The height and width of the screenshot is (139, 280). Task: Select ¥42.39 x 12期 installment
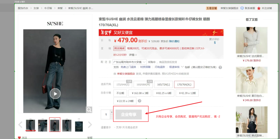(187, 93)
